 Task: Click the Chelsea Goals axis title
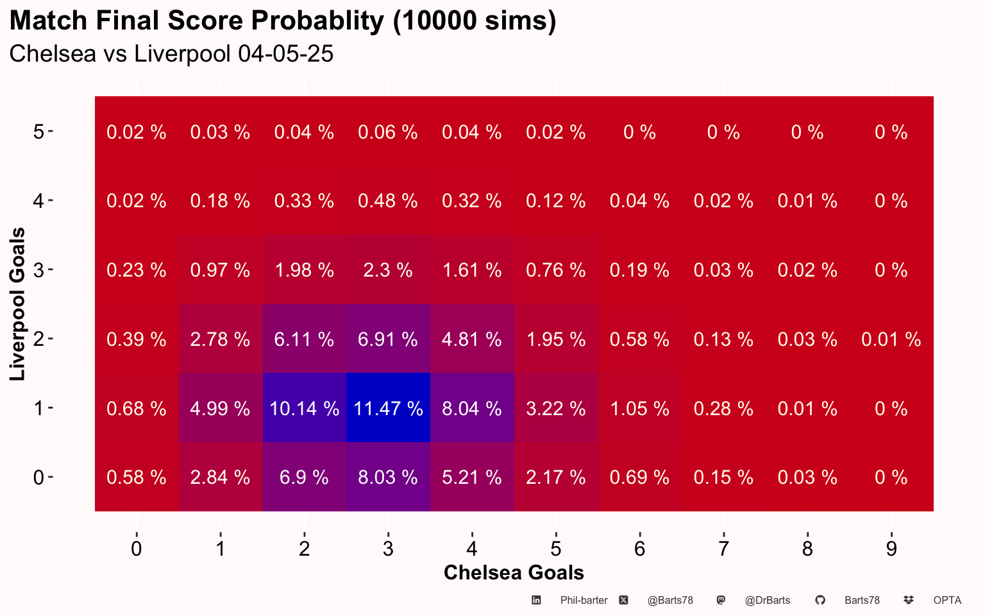point(514,572)
